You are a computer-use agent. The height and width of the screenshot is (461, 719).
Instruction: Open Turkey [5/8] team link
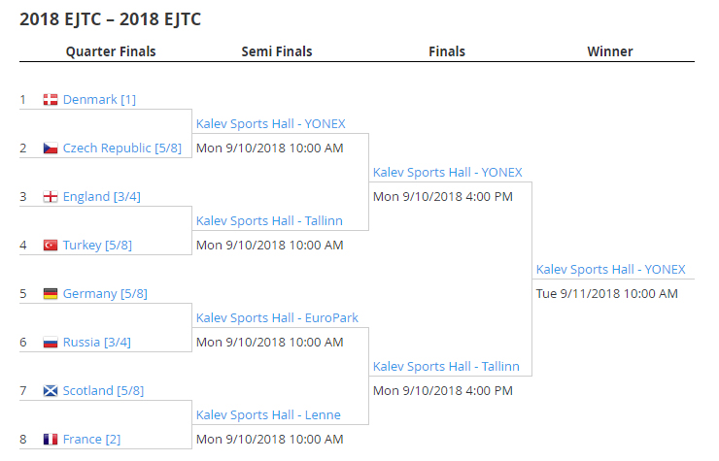pos(97,246)
